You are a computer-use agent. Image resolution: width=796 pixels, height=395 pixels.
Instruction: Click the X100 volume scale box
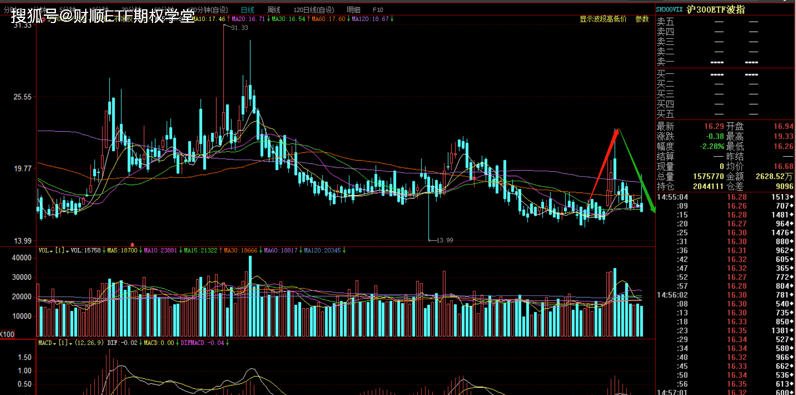[7, 334]
